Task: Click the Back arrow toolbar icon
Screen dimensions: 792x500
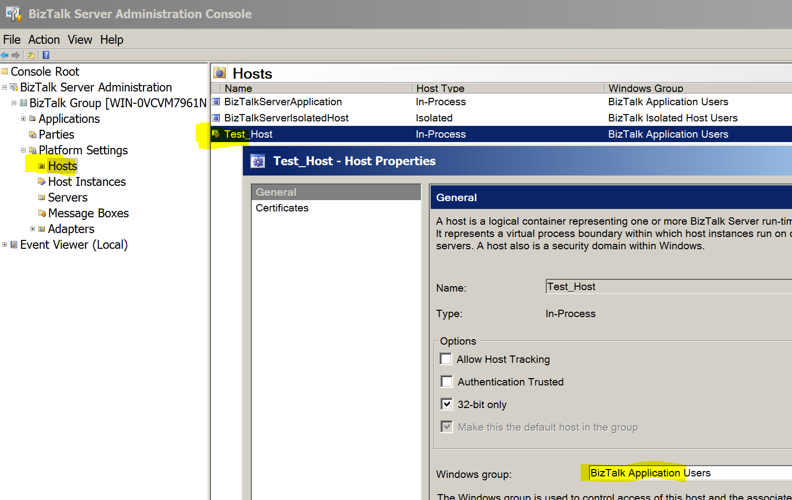Action: tap(5, 55)
